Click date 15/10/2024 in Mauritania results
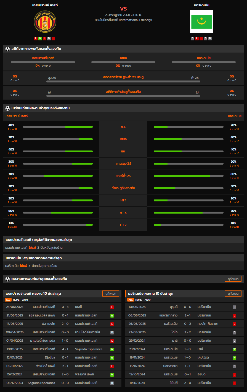Screen dimensions: 247x392 pos(137,375)
